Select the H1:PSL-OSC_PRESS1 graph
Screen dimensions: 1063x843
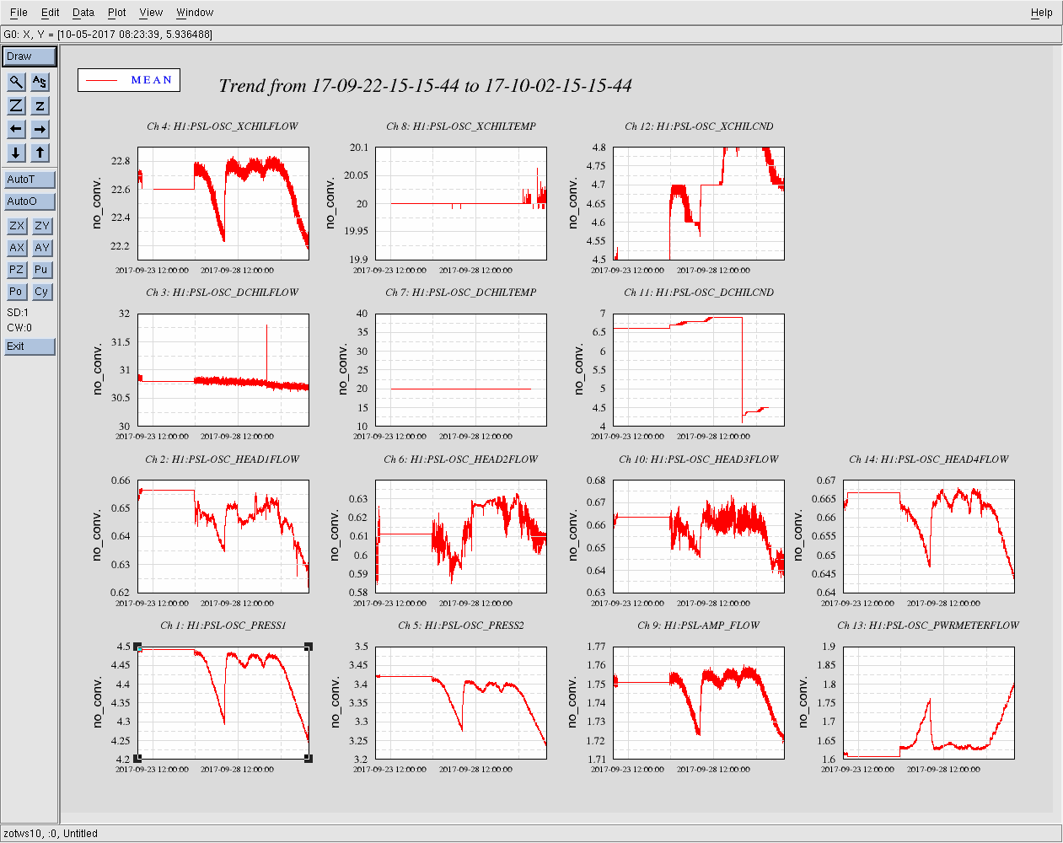(x=223, y=703)
